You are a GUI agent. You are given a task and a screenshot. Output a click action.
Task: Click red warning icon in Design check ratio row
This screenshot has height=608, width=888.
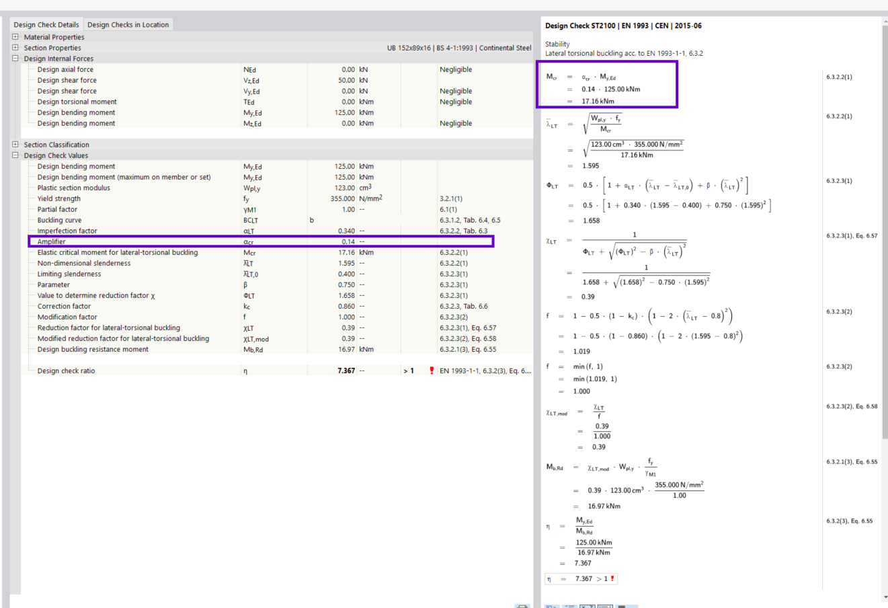coord(432,371)
